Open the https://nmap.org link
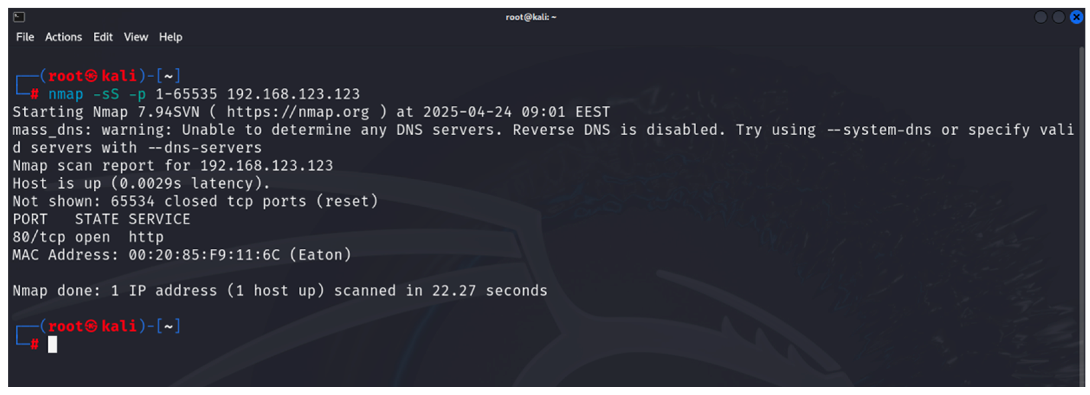The width and height of the screenshot is (1090, 395). tap(297, 112)
